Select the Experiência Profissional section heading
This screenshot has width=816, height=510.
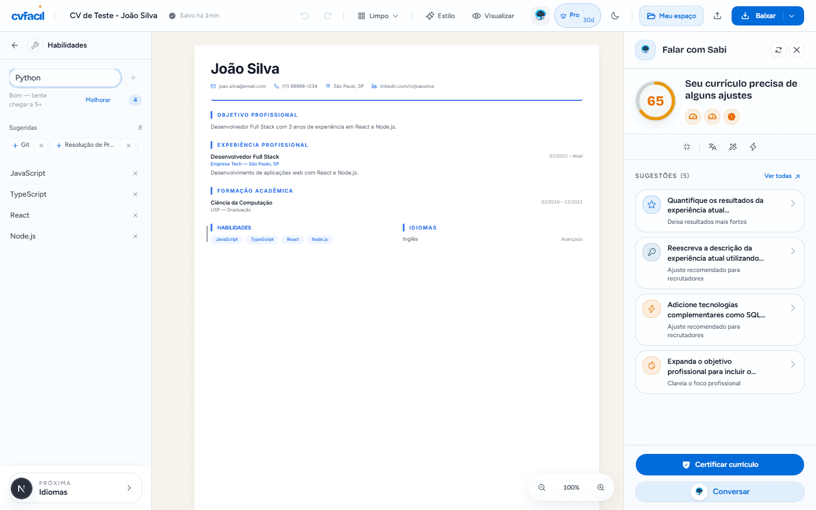coord(262,145)
